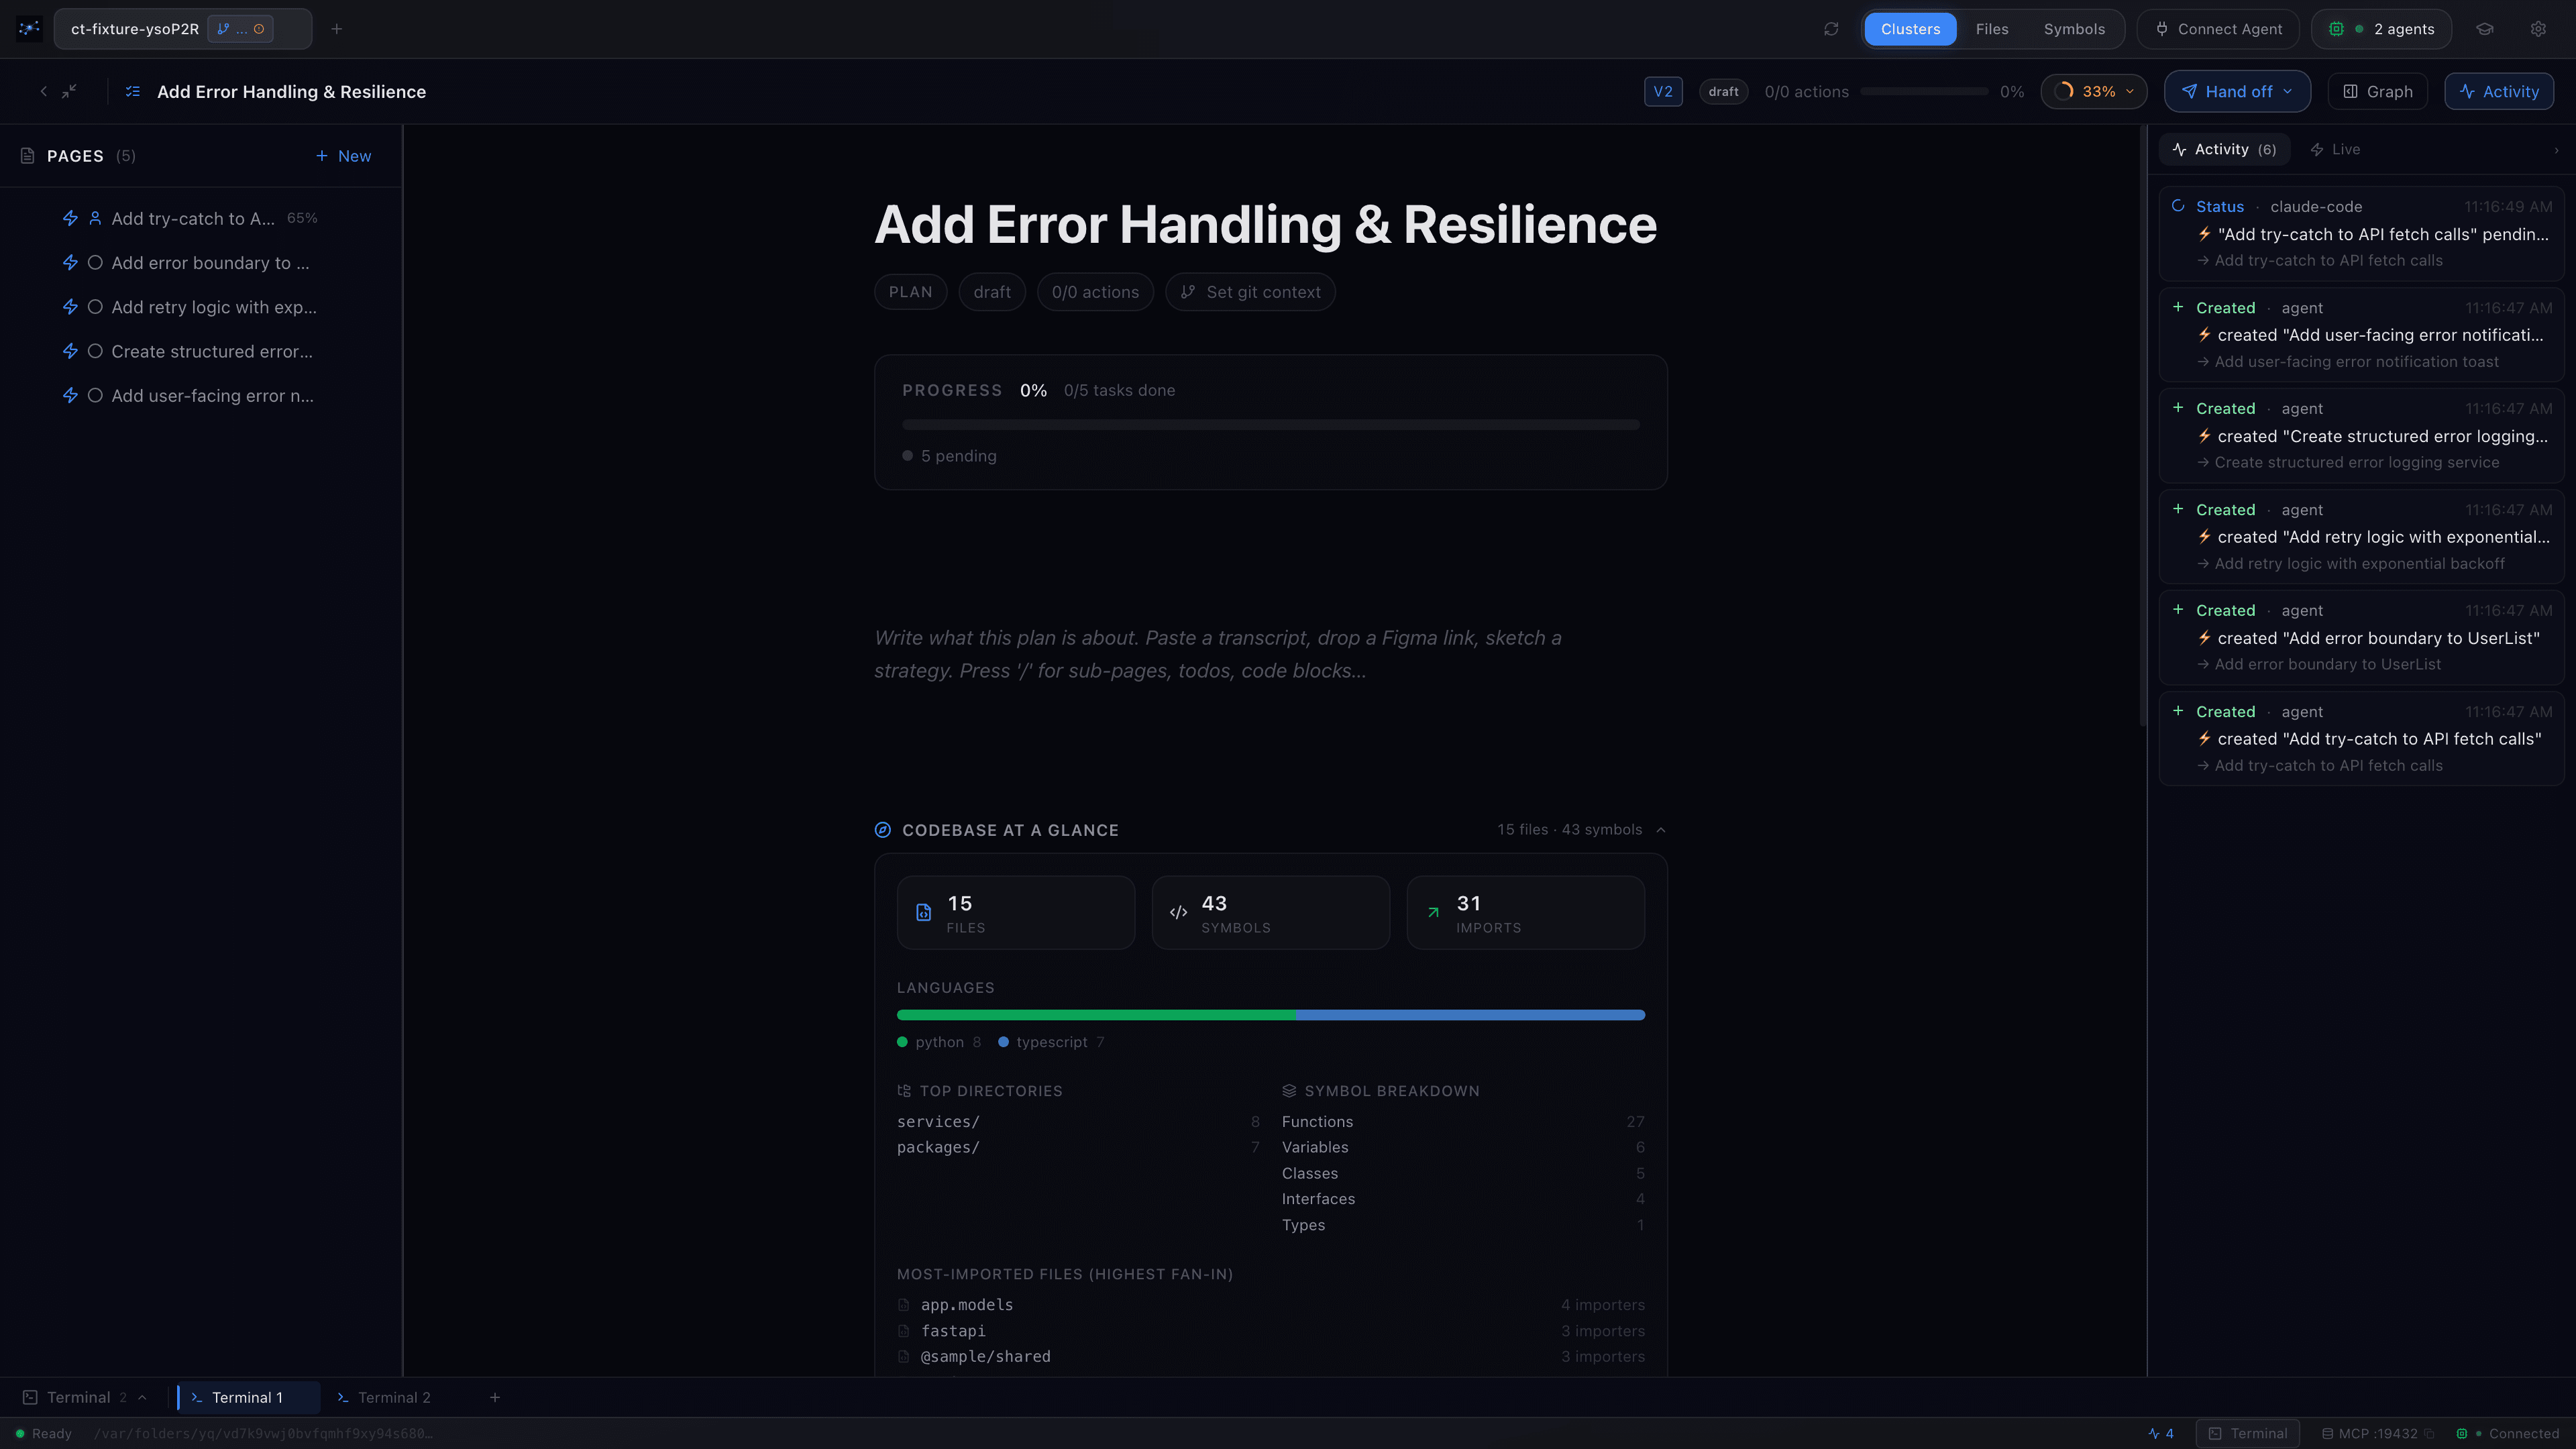Go back with the left chevron

click(x=43, y=91)
